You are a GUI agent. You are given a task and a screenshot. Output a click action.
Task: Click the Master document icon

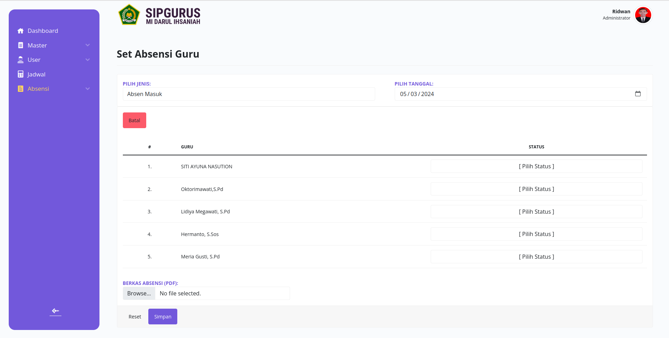[21, 45]
